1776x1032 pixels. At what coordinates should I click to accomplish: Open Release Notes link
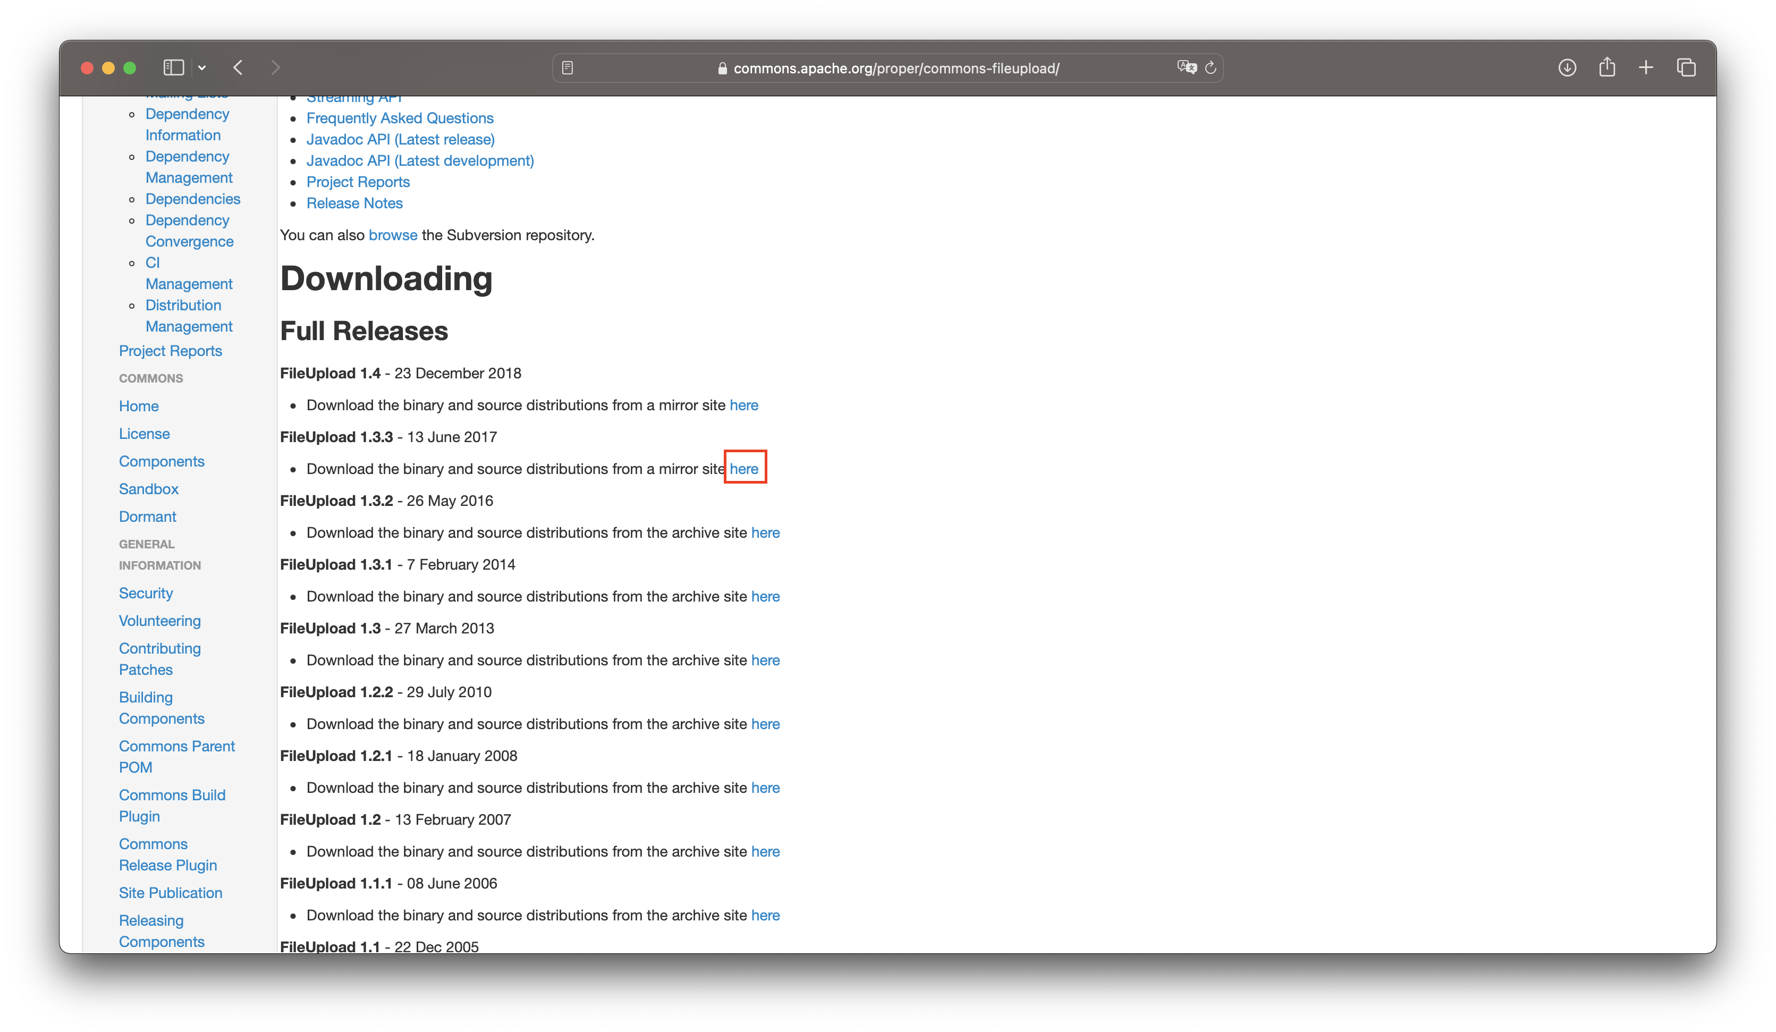[354, 203]
